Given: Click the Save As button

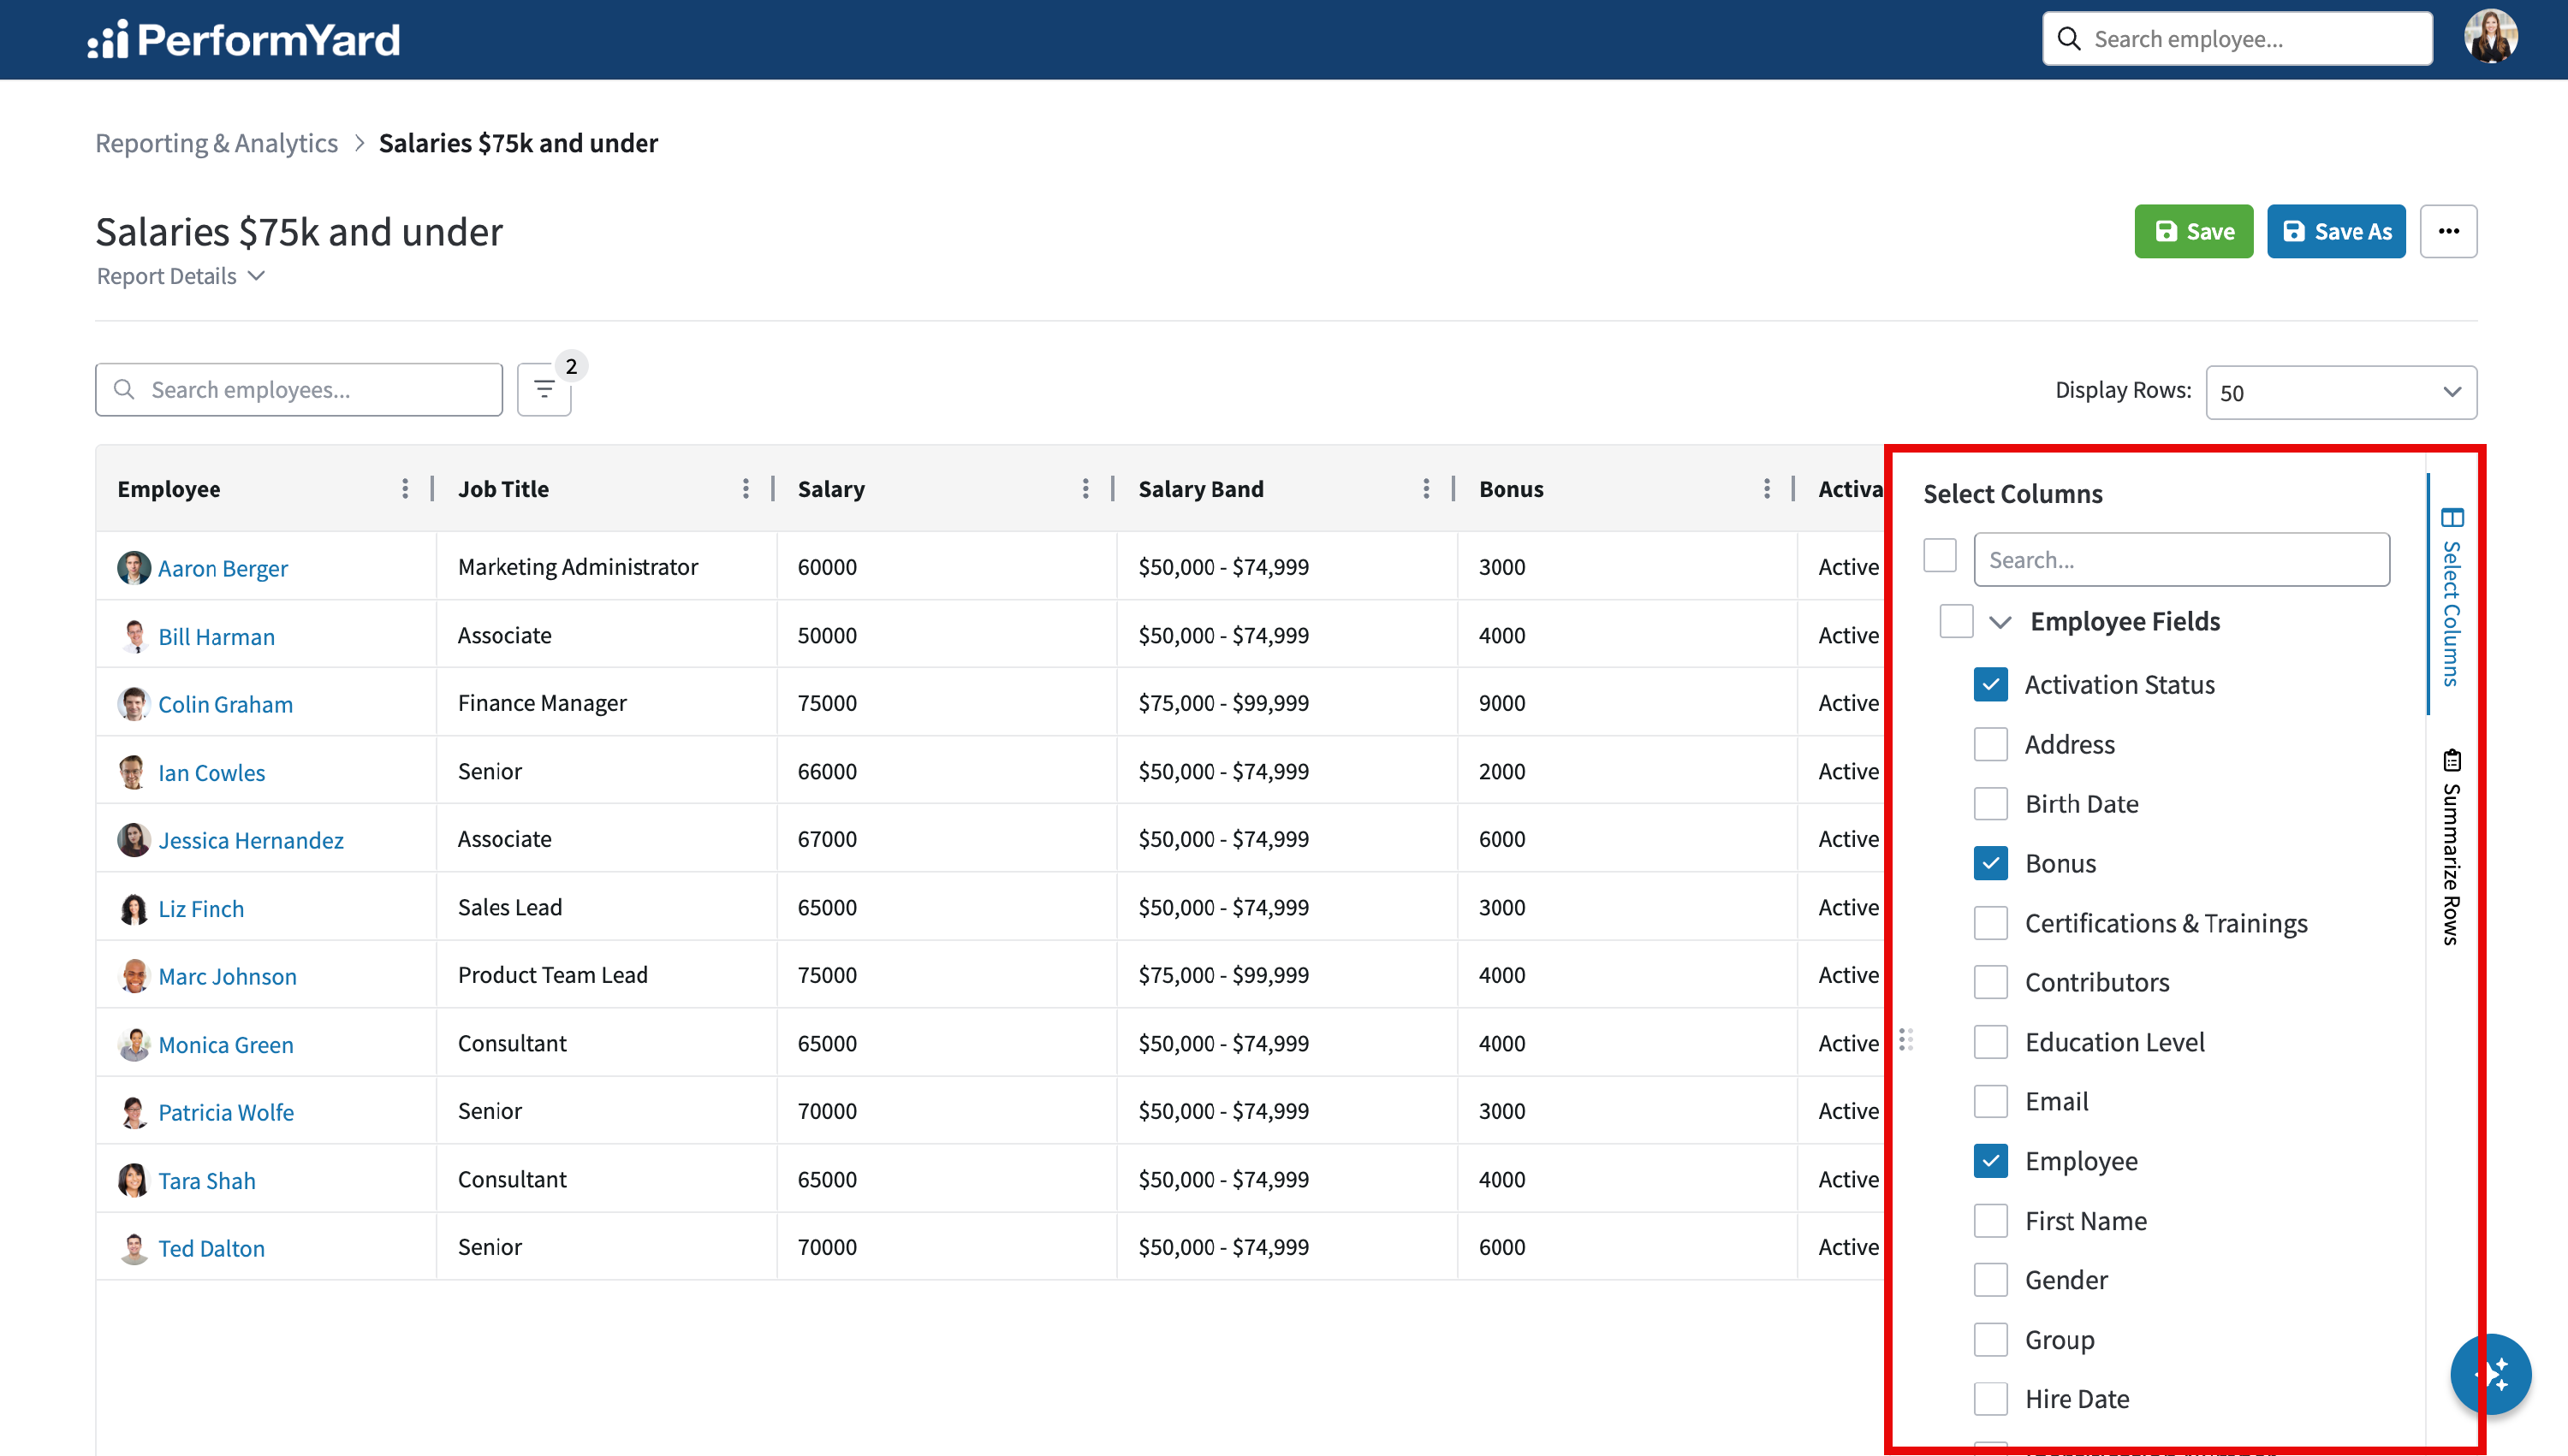Looking at the screenshot, I should click(2336, 231).
